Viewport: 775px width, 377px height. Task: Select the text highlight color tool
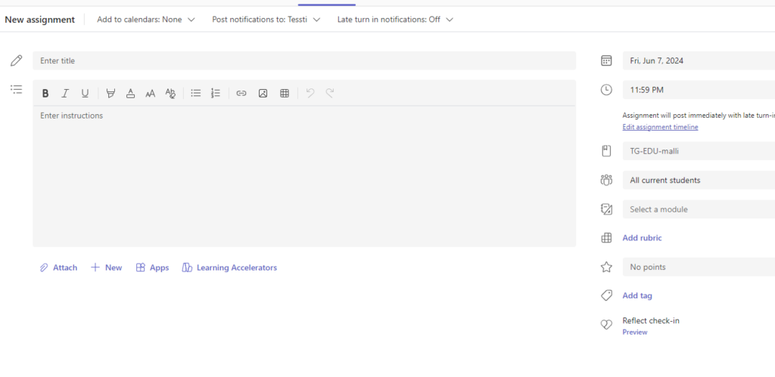click(x=110, y=94)
